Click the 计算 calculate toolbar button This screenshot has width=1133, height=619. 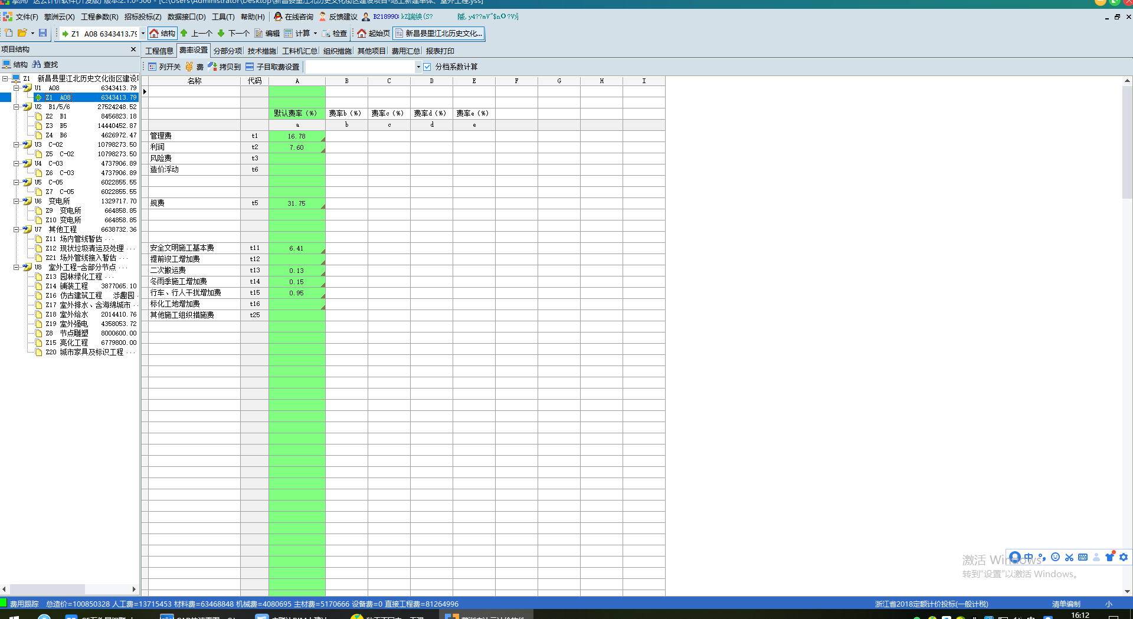pyautogui.click(x=297, y=34)
